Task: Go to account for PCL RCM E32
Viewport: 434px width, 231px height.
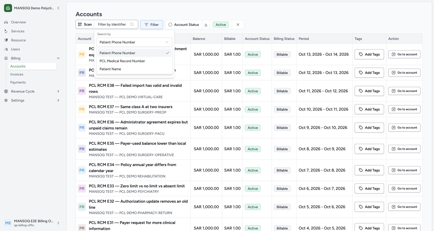Action: 404,207
